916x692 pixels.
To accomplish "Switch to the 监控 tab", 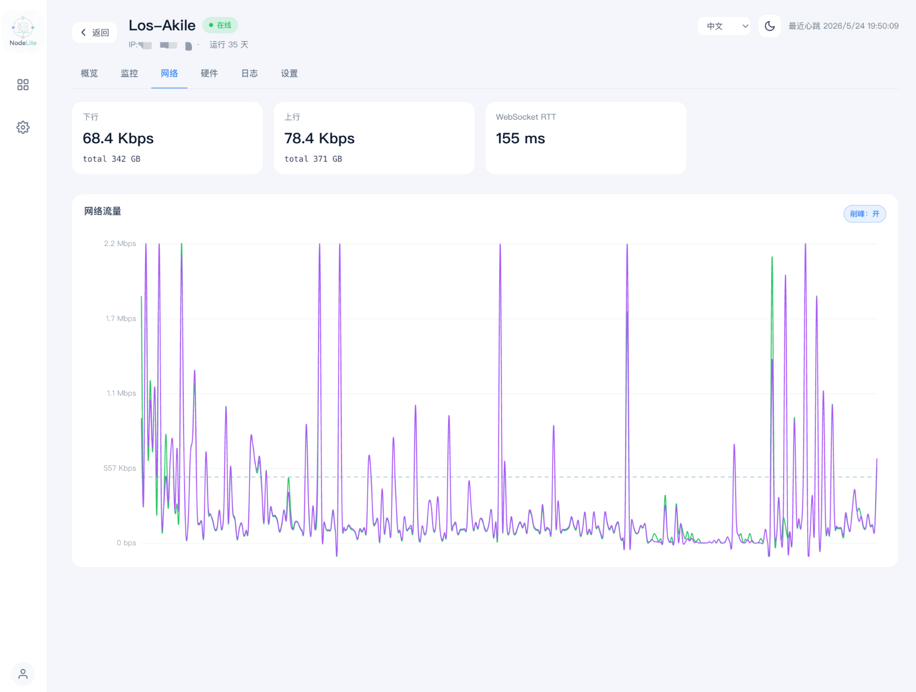I will point(130,74).
